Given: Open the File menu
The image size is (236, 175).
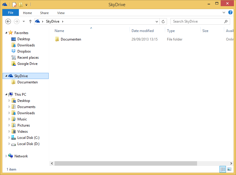Looking at the screenshot, I should [x=11, y=13].
